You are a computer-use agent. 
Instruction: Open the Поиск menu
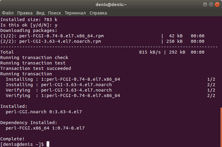(54, 13)
